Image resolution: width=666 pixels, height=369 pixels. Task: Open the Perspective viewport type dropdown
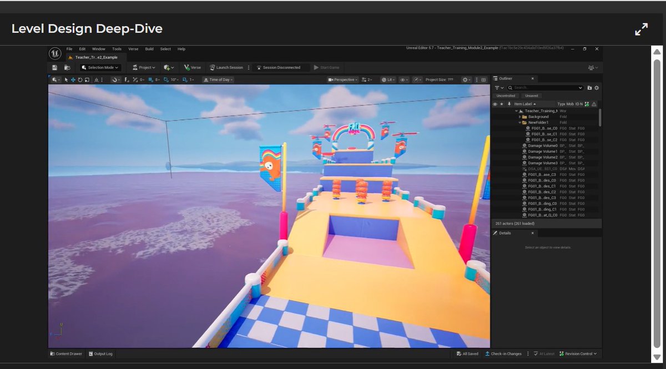click(x=343, y=80)
